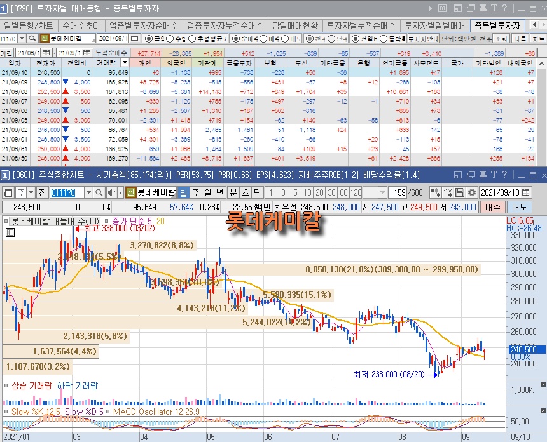Click the save diskette icon in chart toolbar
This screenshot has height=442, width=547.
(460, 192)
